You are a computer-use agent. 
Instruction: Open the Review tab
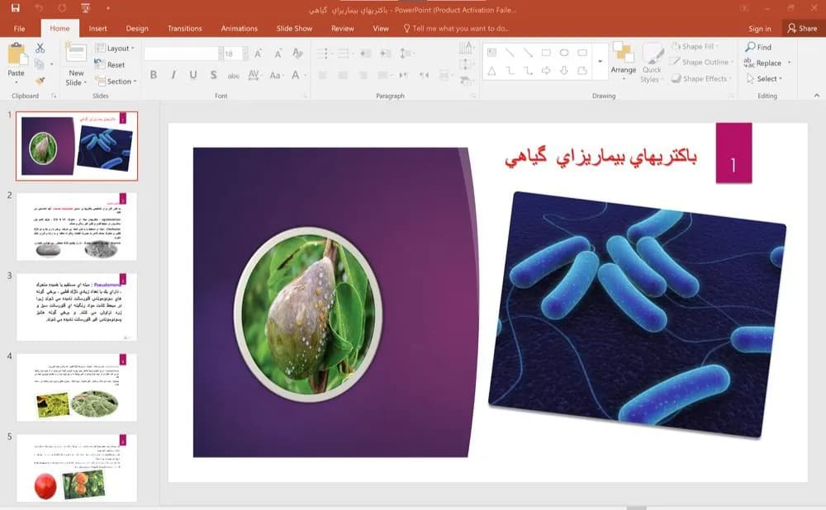click(x=343, y=28)
